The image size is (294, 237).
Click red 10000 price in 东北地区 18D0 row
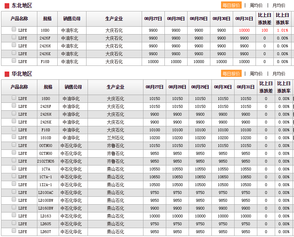(244, 30)
